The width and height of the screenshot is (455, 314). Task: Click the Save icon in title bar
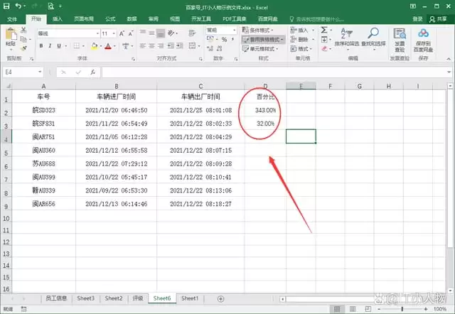coord(6,6)
